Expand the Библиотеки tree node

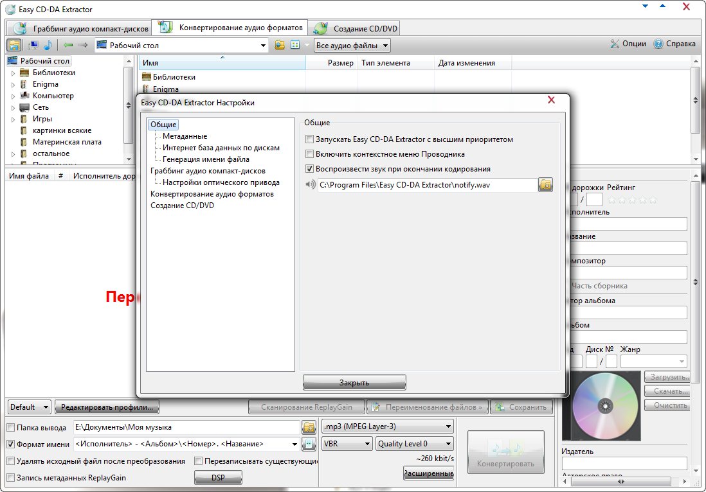13,73
